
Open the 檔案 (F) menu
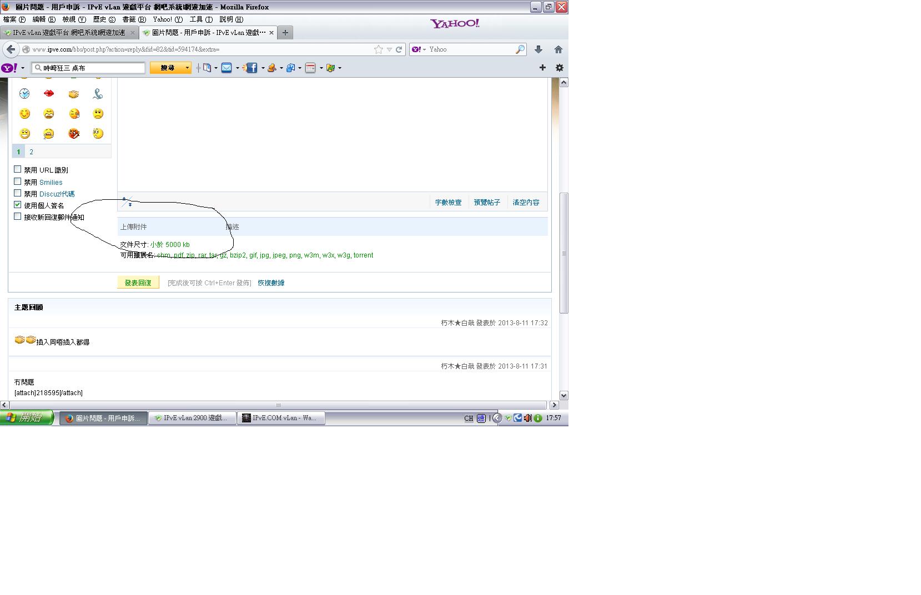coord(14,19)
